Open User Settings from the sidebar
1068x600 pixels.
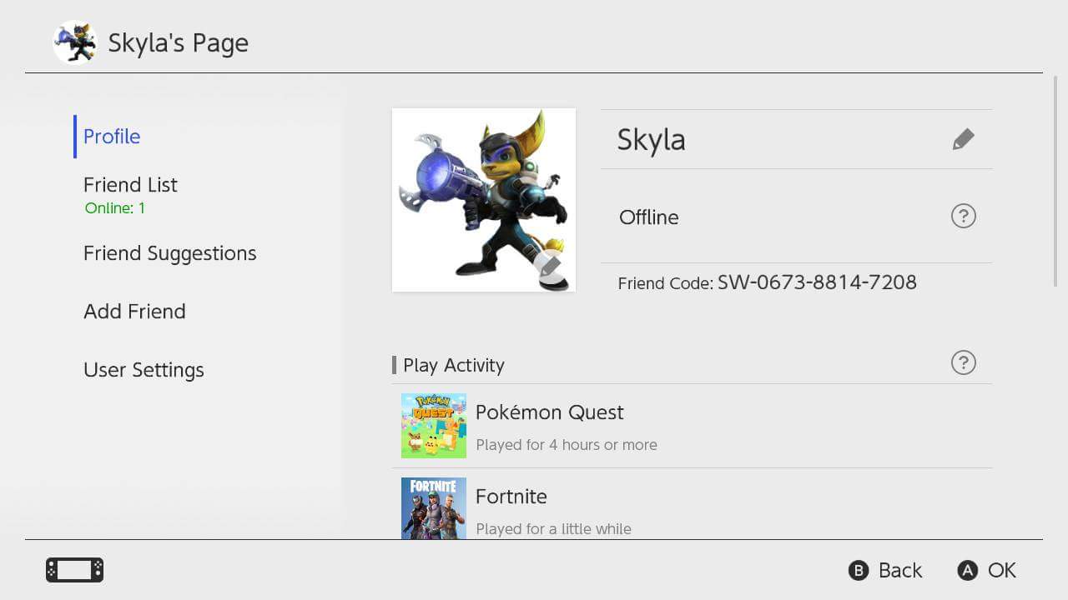click(x=144, y=370)
